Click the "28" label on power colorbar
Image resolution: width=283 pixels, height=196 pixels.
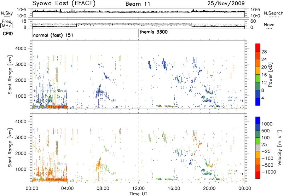[264, 52]
